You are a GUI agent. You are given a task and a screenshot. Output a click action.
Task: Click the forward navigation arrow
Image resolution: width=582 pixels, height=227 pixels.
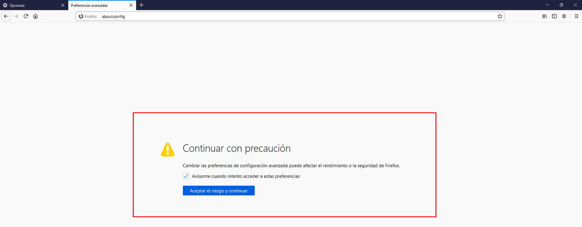pos(16,16)
